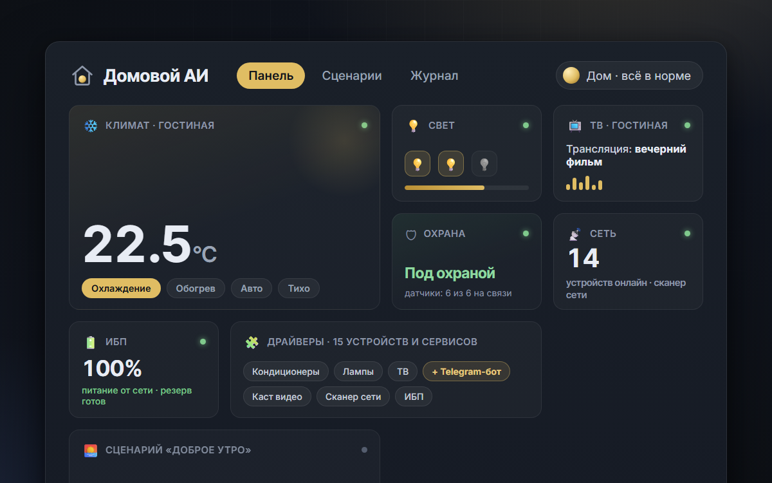772x483 pixels.
Task: Click устройств онлайн · сканер сети text
Action: (626, 289)
